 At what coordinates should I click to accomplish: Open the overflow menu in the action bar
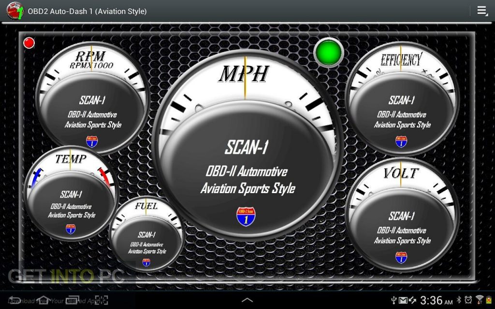coord(481,10)
